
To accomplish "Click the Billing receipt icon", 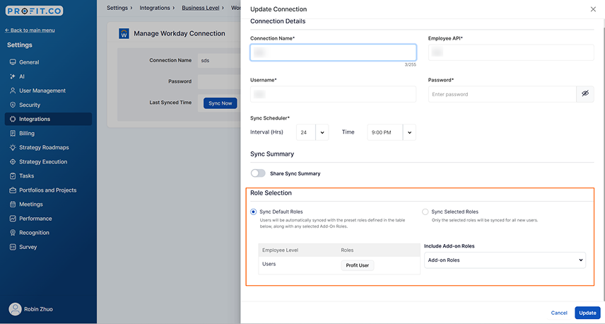I will [13, 133].
